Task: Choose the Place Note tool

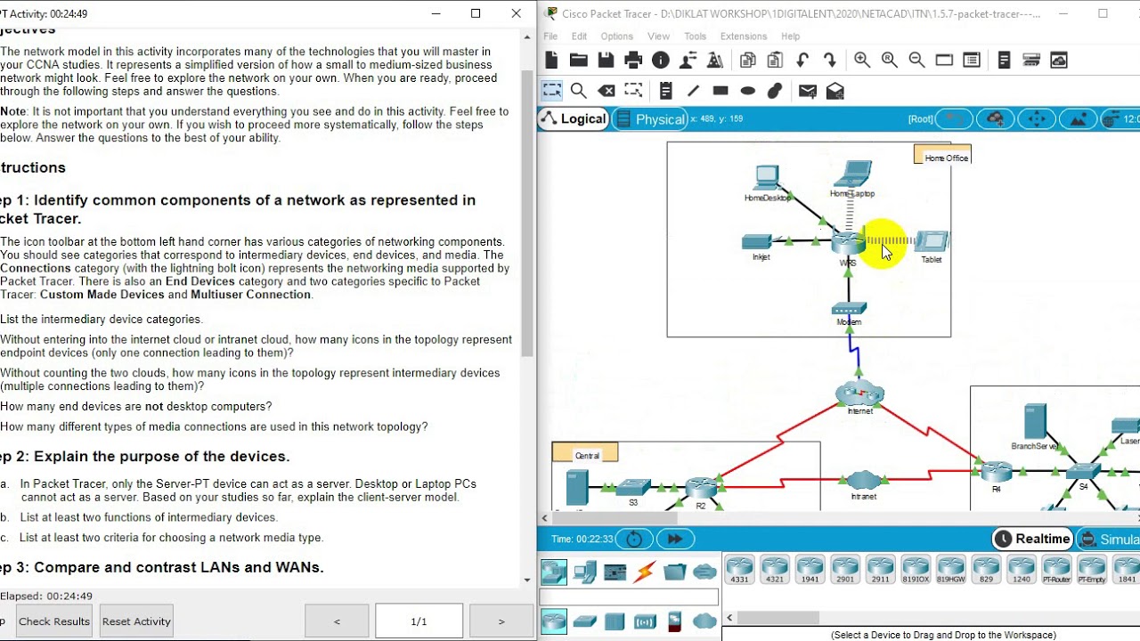Action: point(665,91)
